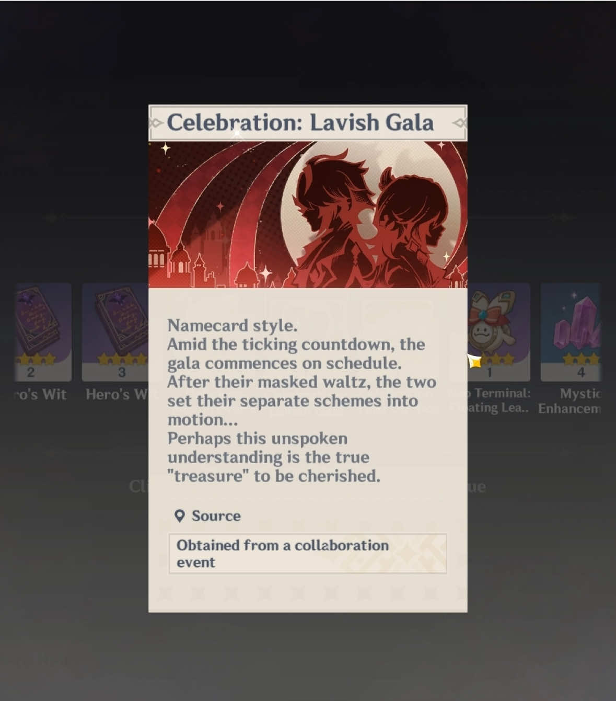
Task: Click the right ornament of the title bar
Action: tap(459, 123)
